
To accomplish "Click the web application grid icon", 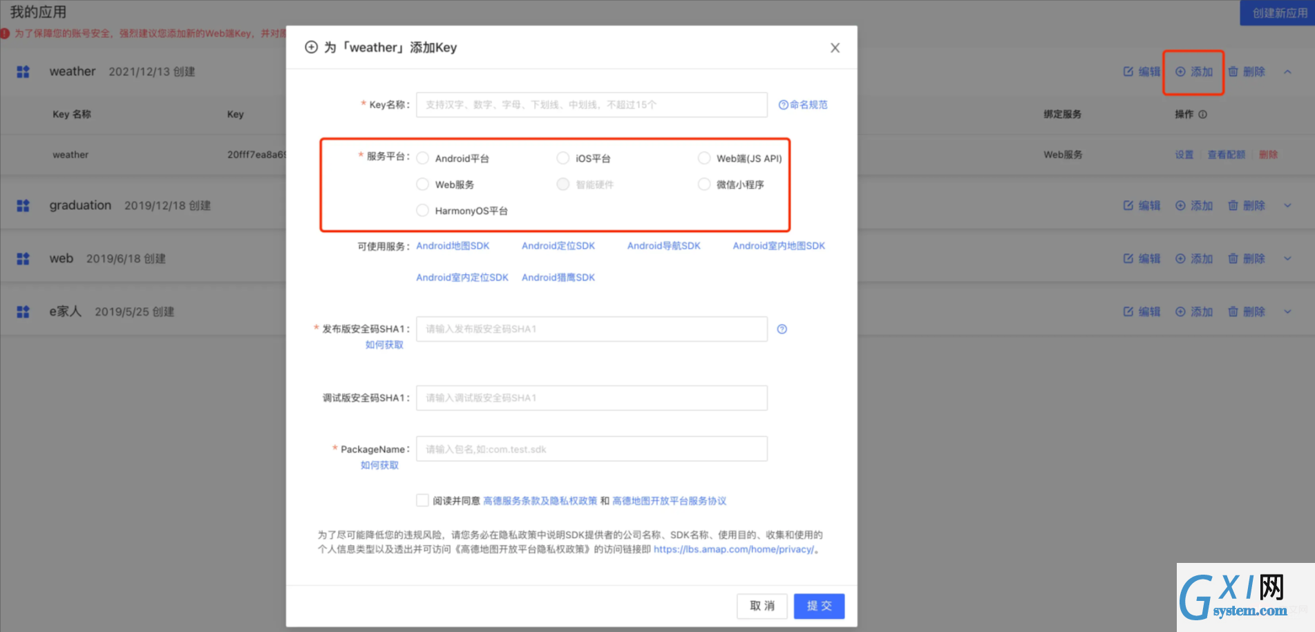I will 23,258.
